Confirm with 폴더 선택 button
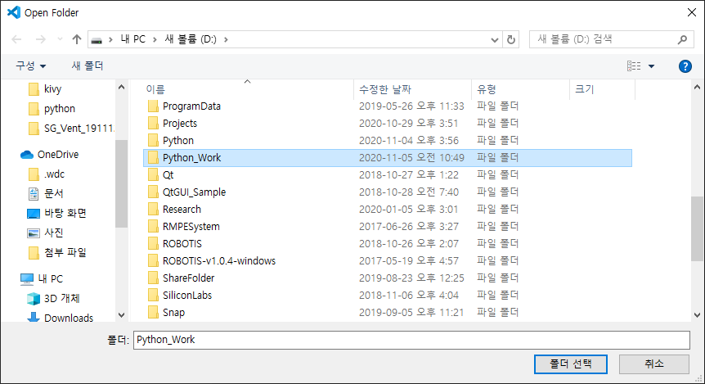This screenshot has width=705, height=384. click(571, 364)
